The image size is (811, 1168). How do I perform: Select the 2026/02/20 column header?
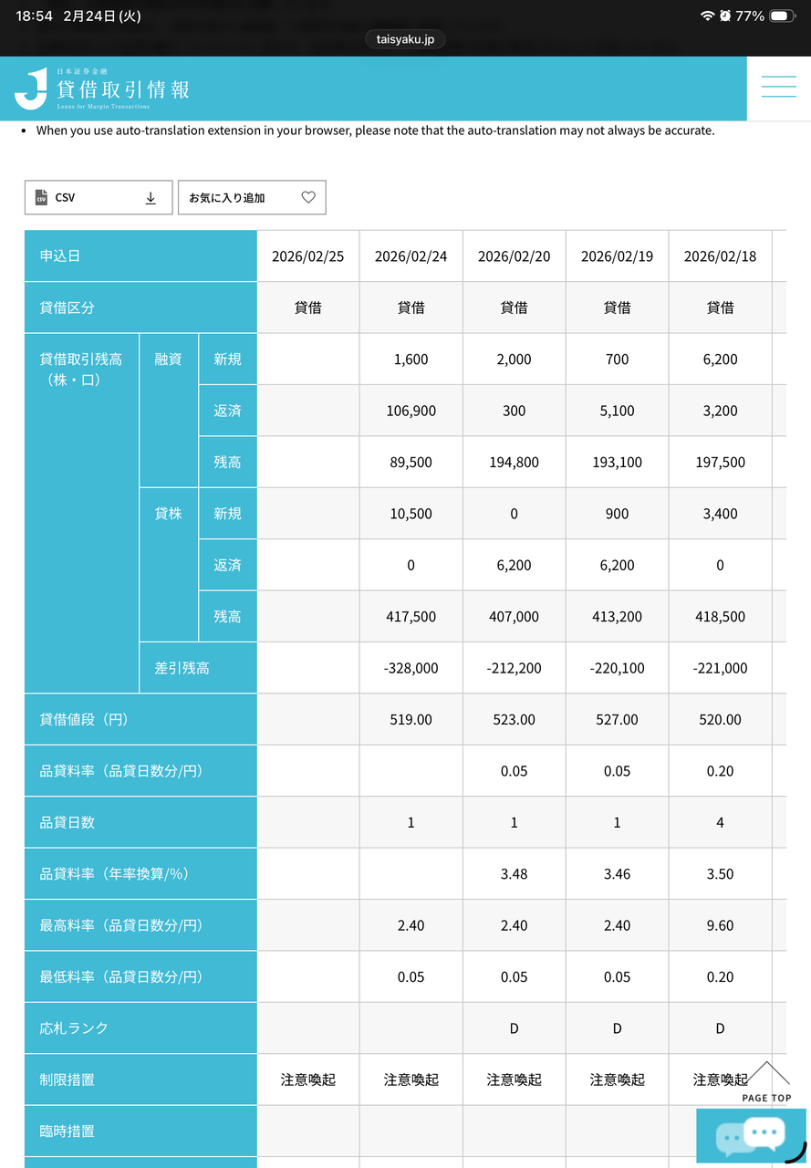pos(514,256)
